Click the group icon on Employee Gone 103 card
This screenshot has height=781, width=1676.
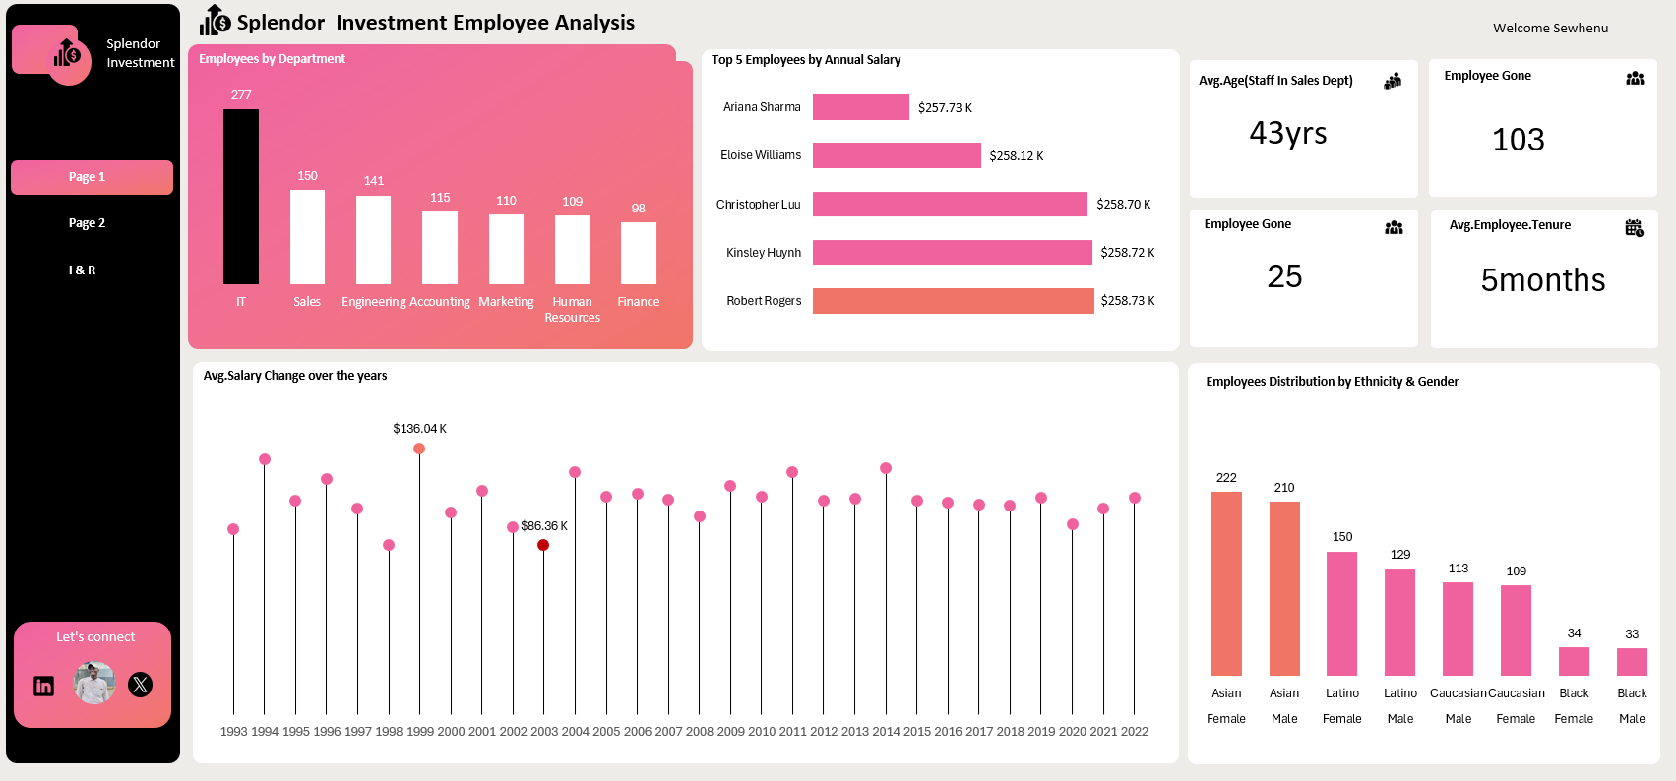pyautogui.click(x=1635, y=78)
